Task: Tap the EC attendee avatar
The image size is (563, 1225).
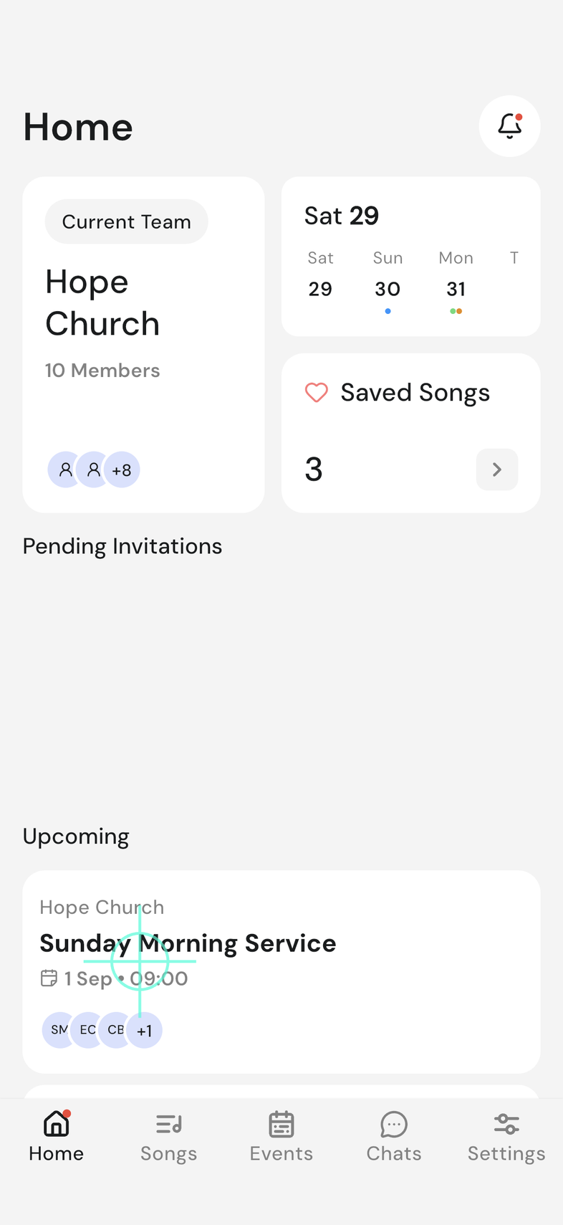Action: (x=87, y=1030)
